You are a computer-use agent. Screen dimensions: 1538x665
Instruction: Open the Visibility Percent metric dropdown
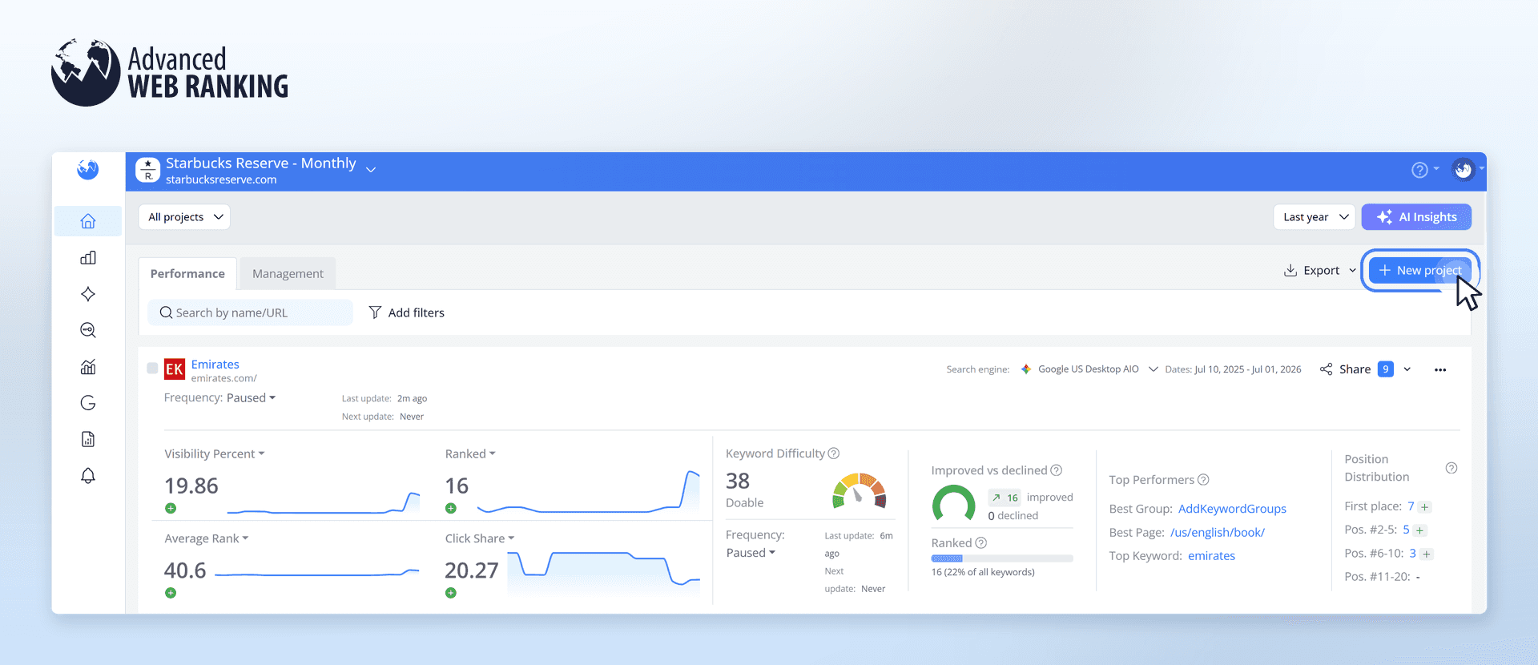[214, 454]
